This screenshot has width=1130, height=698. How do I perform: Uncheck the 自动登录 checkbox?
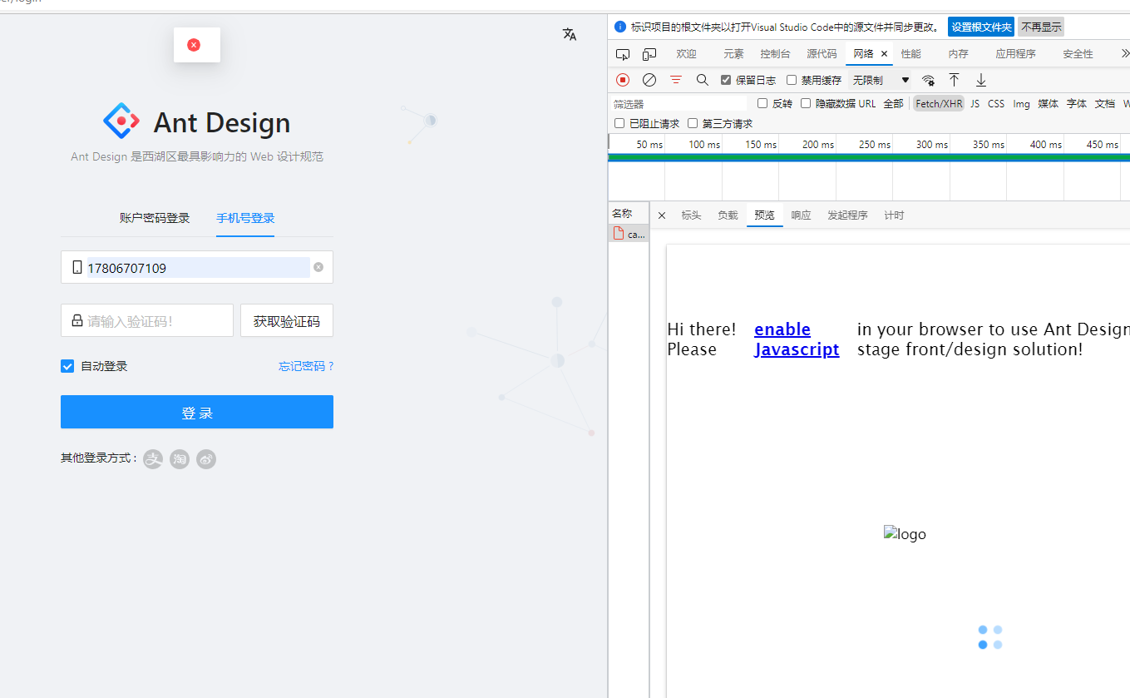[67, 366]
